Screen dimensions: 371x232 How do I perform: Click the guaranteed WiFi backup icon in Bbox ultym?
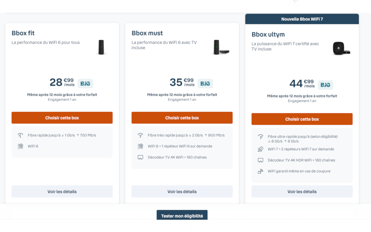(260, 171)
